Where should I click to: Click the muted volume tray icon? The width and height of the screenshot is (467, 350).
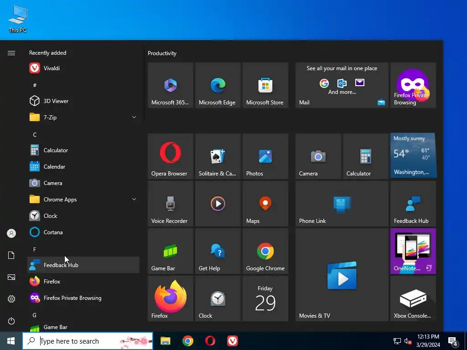coord(408,341)
